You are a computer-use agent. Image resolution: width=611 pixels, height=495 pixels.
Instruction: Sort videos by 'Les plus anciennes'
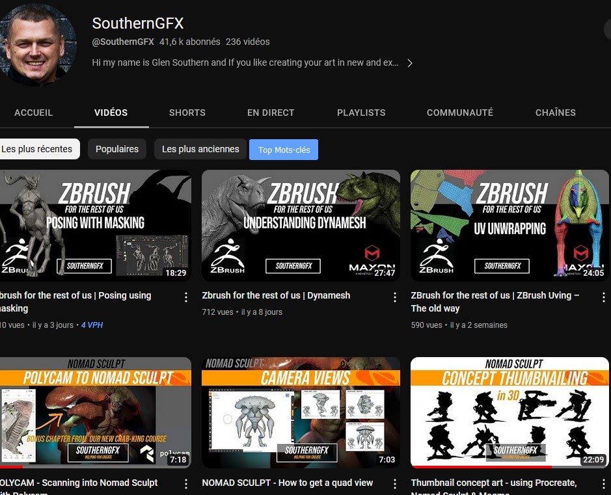click(x=200, y=149)
